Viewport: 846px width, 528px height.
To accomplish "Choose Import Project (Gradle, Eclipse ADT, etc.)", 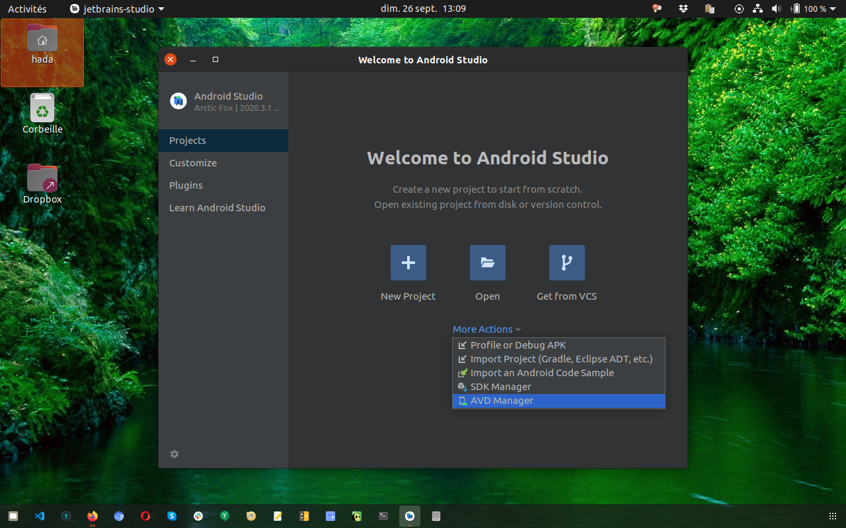I will point(558,359).
